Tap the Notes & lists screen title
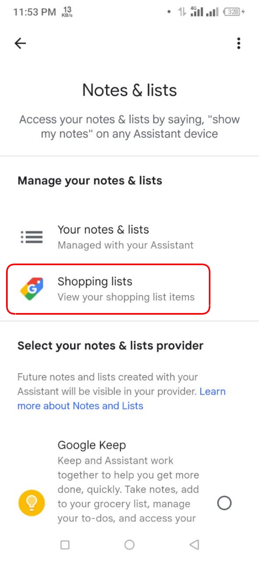The width and height of the screenshot is (259, 562). (x=129, y=90)
